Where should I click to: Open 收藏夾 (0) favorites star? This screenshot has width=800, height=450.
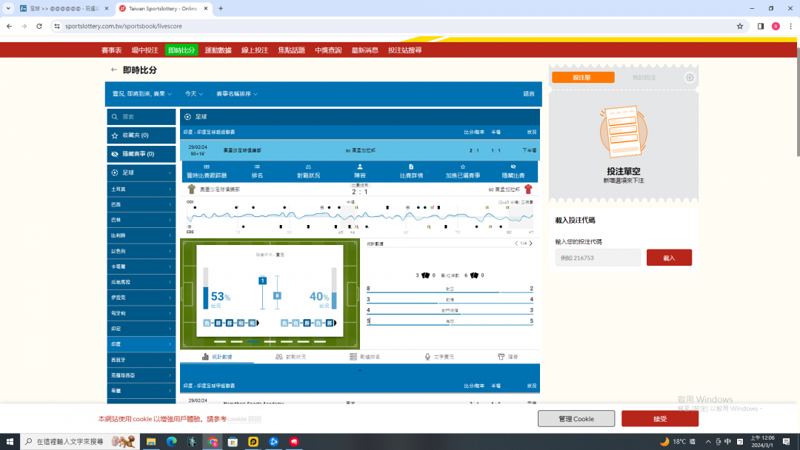tap(115, 135)
